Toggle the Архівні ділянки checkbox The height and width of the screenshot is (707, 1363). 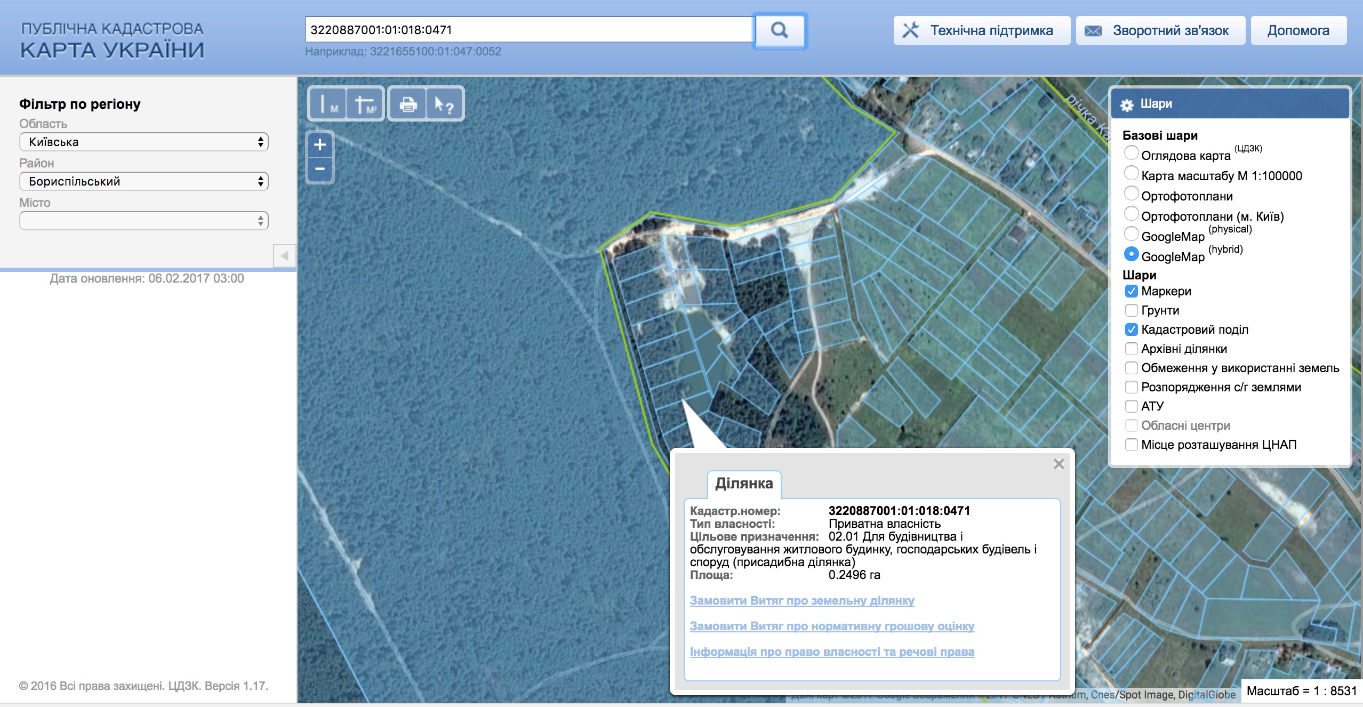click(1131, 349)
